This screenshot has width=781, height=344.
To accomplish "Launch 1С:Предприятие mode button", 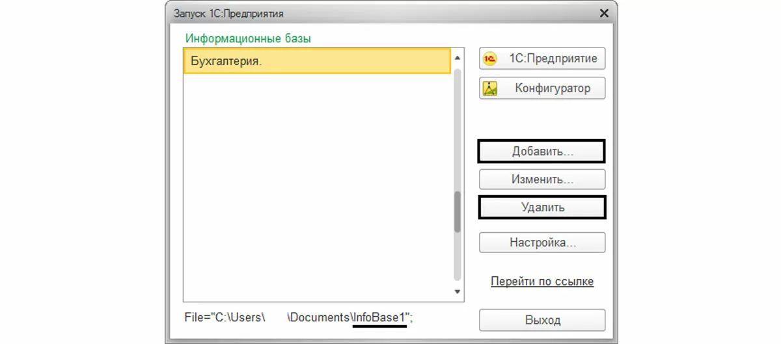I will pyautogui.click(x=542, y=59).
